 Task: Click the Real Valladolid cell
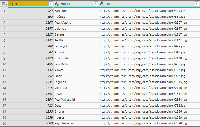pos(76,100)
